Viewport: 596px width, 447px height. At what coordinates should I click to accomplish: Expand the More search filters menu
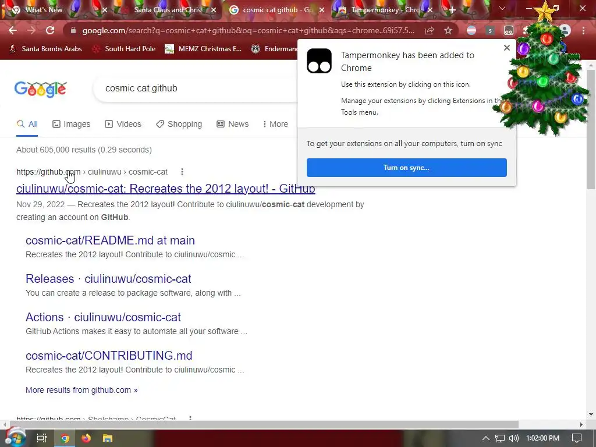(x=275, y=124)
